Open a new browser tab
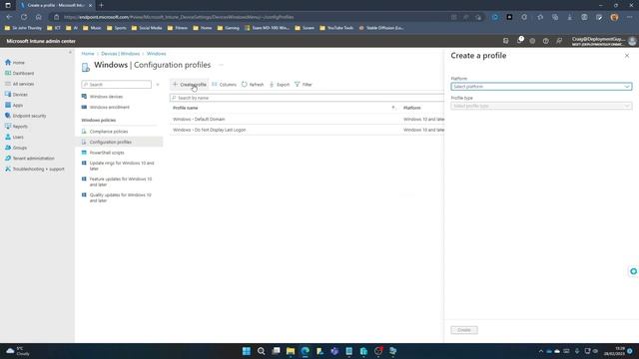This screenshot has width=639, height=359. 101,5
